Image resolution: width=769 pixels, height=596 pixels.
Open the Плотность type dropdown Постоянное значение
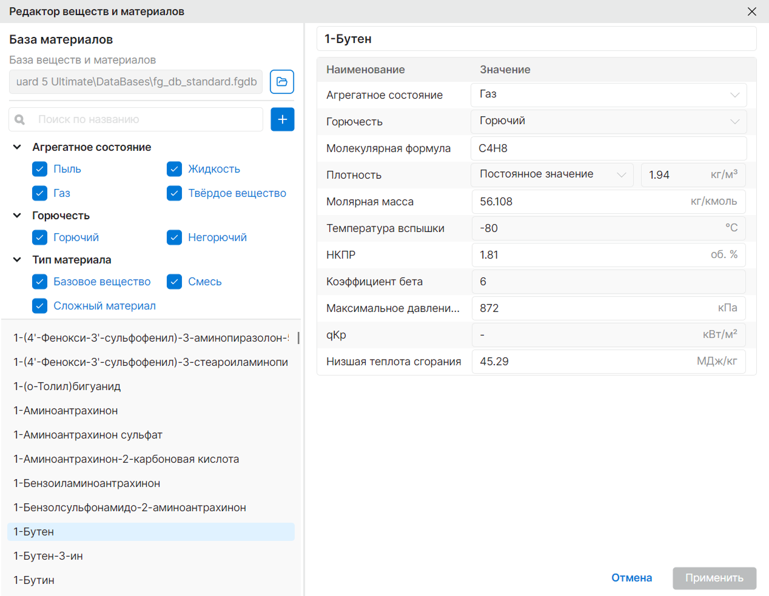coord(552,175)
